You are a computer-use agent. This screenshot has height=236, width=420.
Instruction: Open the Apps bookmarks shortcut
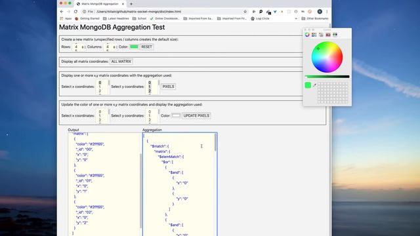pyautogui.click(x=66, y=18)
